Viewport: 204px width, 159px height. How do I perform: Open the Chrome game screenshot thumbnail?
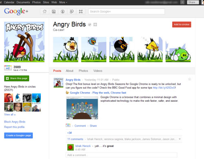pyautogui.click(x=82, y=108)
